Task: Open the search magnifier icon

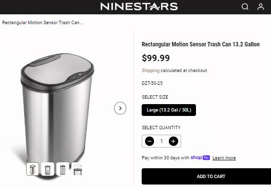Action: point(245,7)
